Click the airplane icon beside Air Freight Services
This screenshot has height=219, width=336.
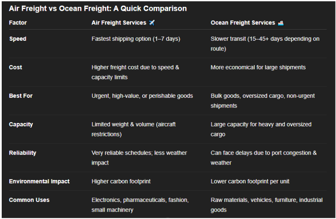point(152,23)
